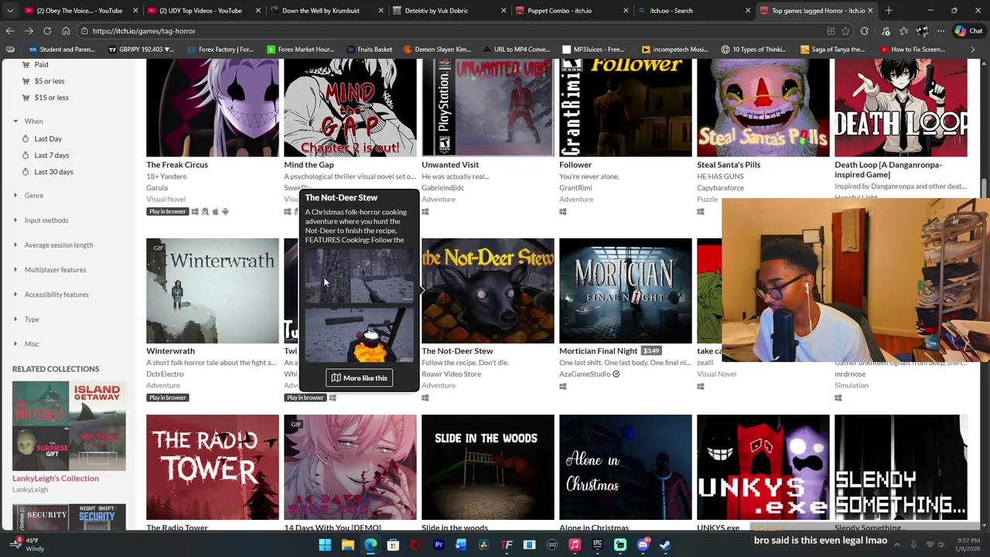Switch to Down the Well by Krumbukt tab

point(326,11)
